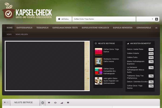Click Dolce Gusto Kapseln thumbnail
162x108 pixels.
[x=99, y=81]
